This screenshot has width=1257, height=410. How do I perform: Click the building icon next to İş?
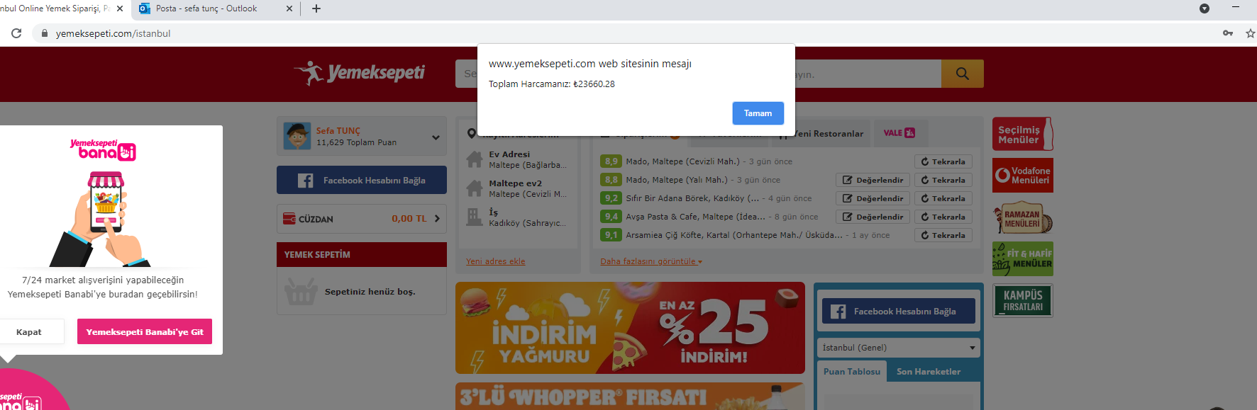click(475, 217)
